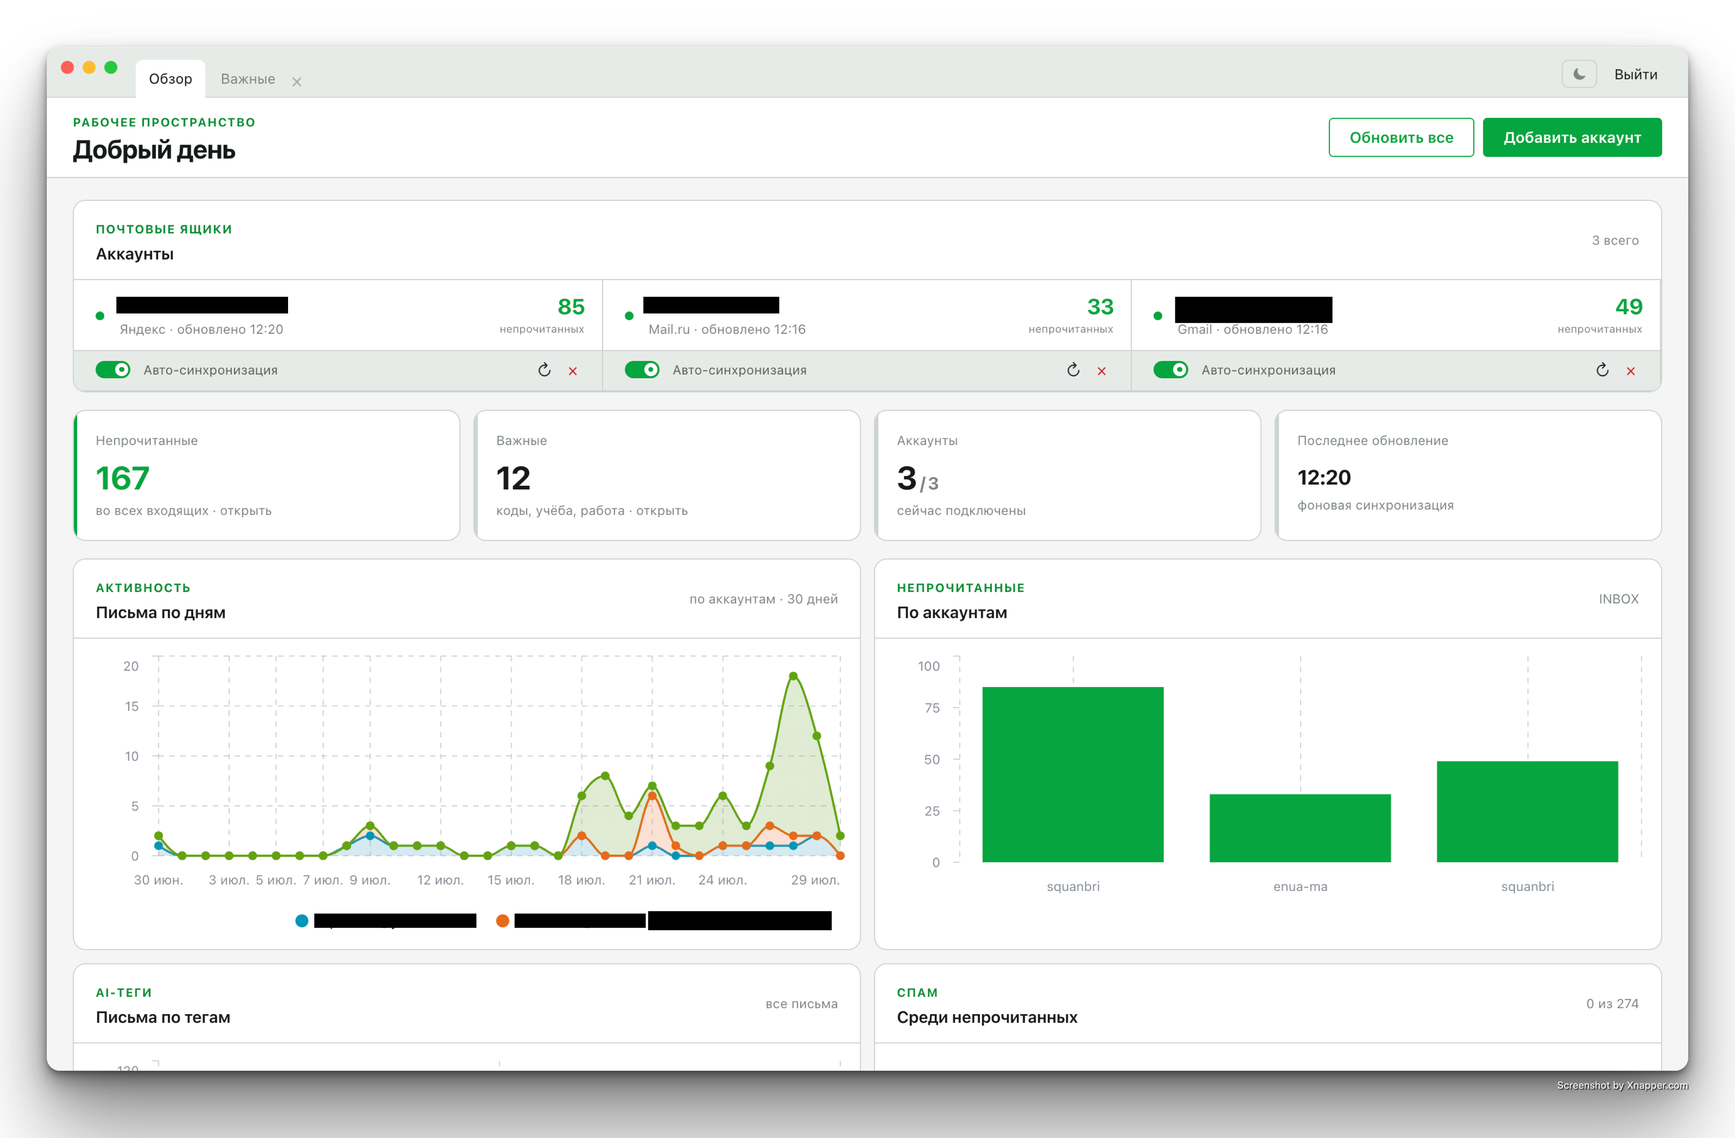Image resolution: width=1735 pixels, height=1138 pixels.
Task: Close the Важные tab with its x
Action: coord(297,82)
